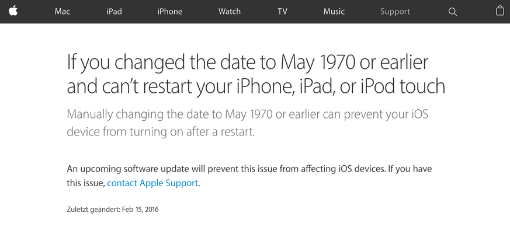Click the upcoming software update paragraph

pos(249,176)
